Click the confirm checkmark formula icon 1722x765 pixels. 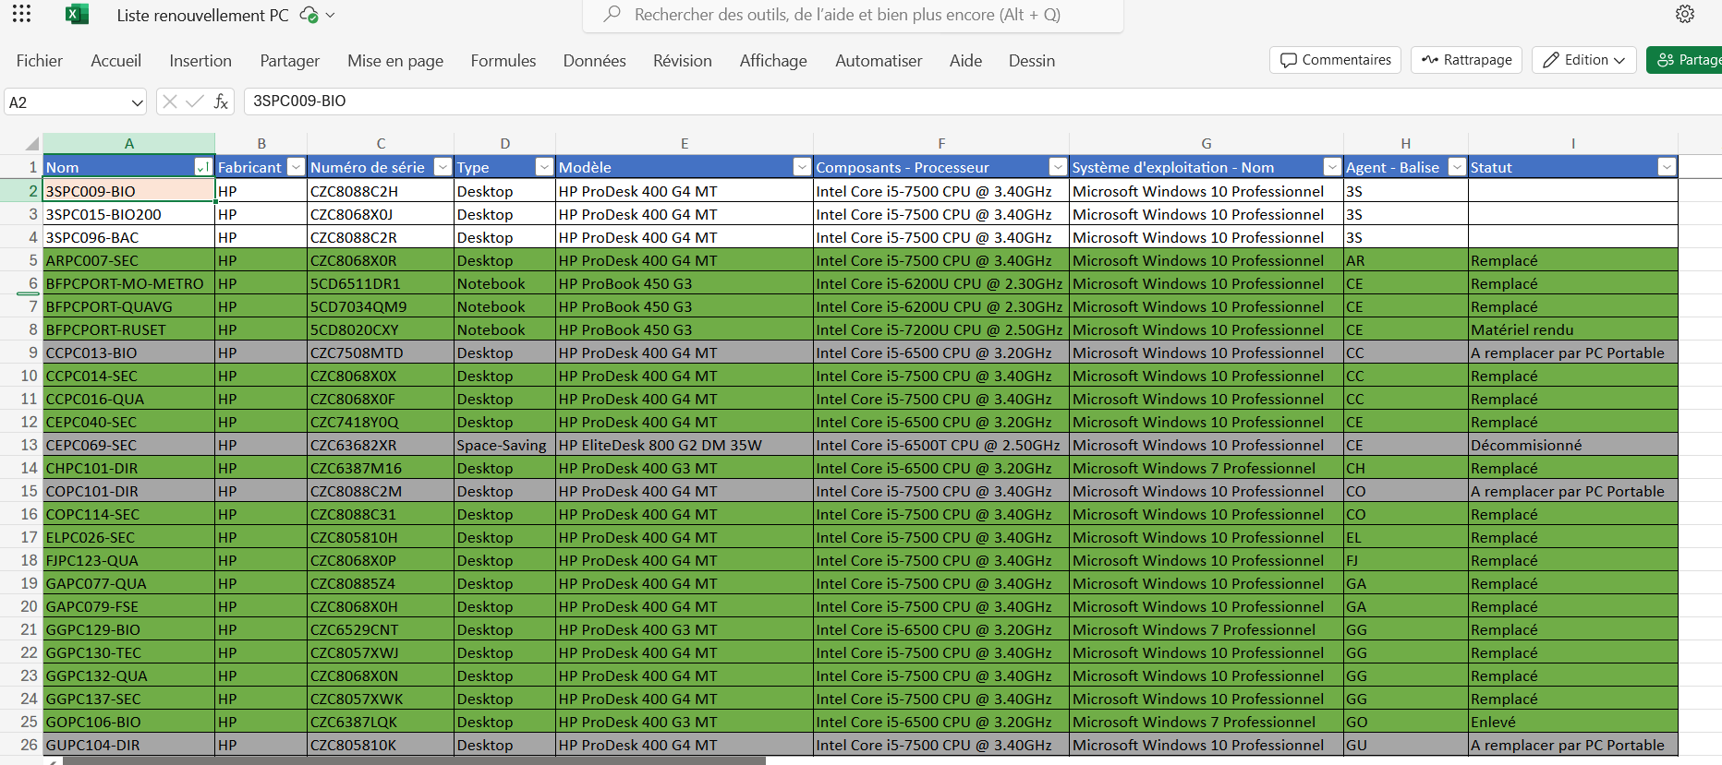[195, 102]
